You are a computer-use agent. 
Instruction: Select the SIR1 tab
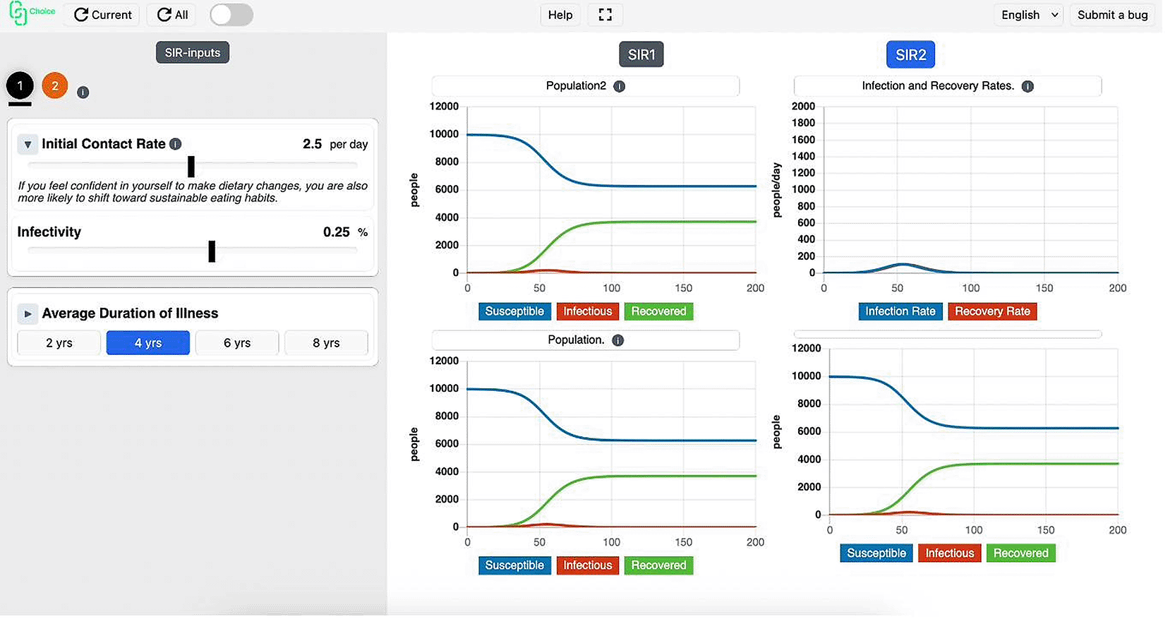(x=641, y=55)
